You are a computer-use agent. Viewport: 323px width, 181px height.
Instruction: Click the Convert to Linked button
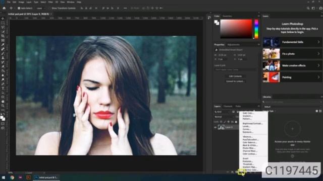235,81
